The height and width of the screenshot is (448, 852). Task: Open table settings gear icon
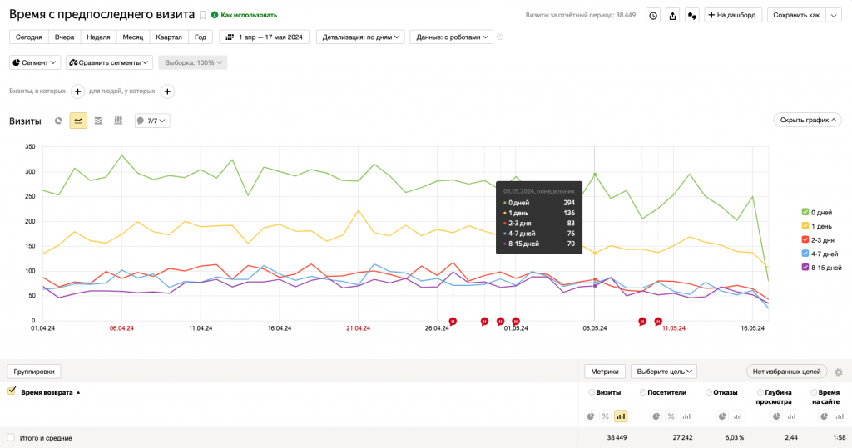tap(839, 372)
